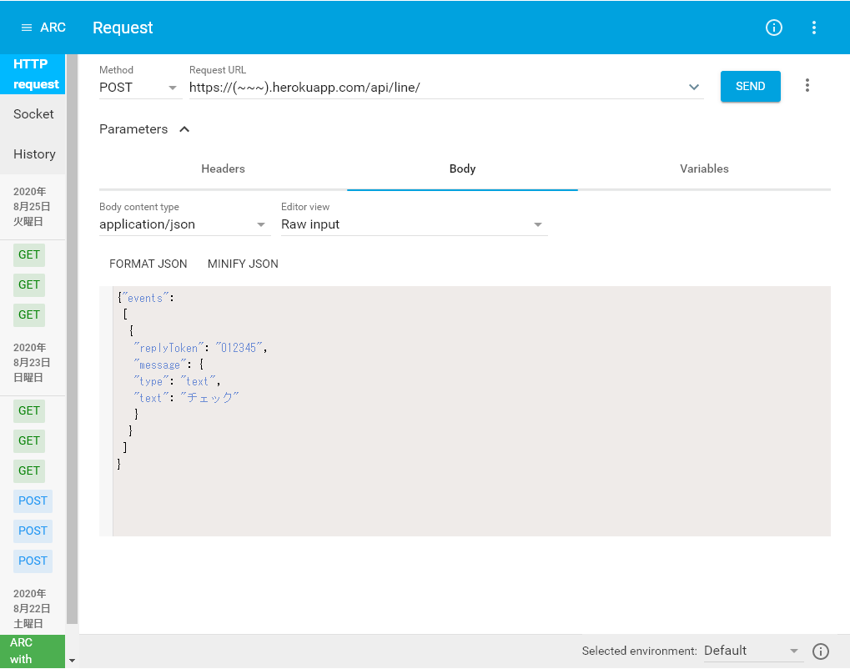Click environment info icon in bottom bar
This screenshot has height=669, width=850.
pos(820,651)
